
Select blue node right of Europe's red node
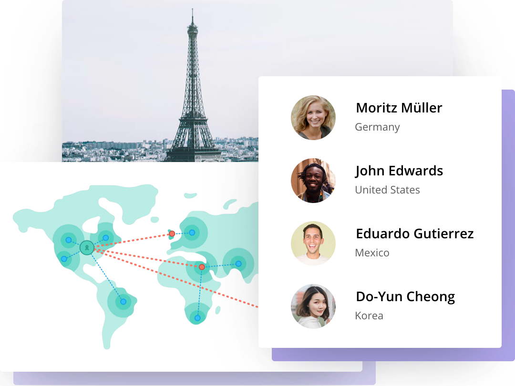(x=192, y=233)
